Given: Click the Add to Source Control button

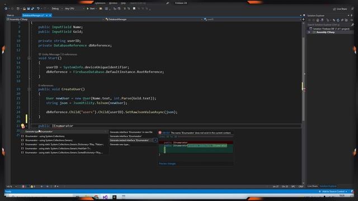Looking at the screenshot, I should (x=333, y=192).
